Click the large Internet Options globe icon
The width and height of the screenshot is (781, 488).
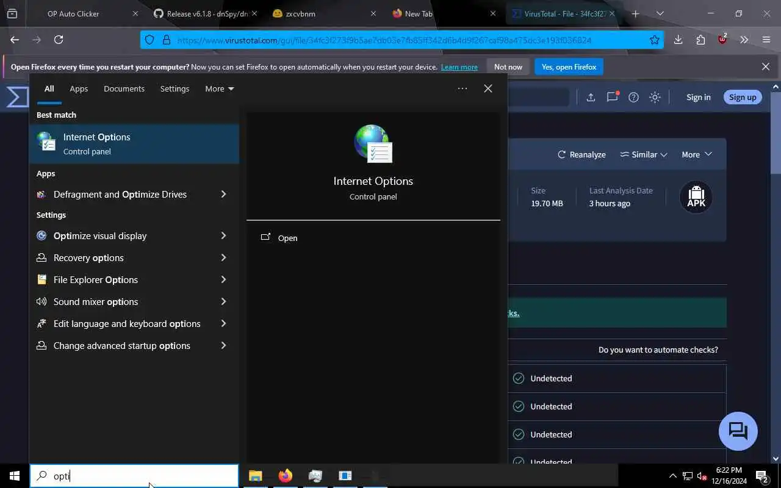373,144
